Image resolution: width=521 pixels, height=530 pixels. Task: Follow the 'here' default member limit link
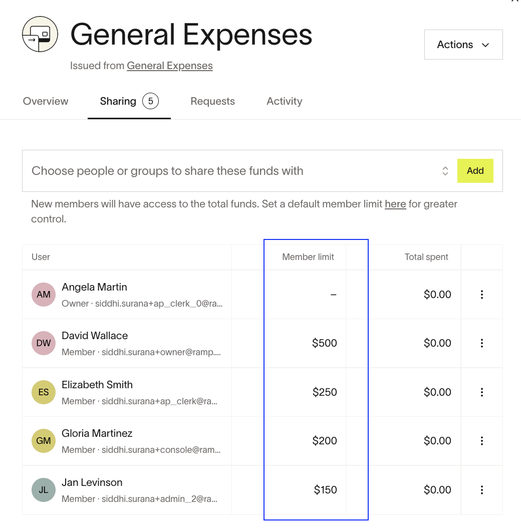pyautogui.click(x=395, y=204)
